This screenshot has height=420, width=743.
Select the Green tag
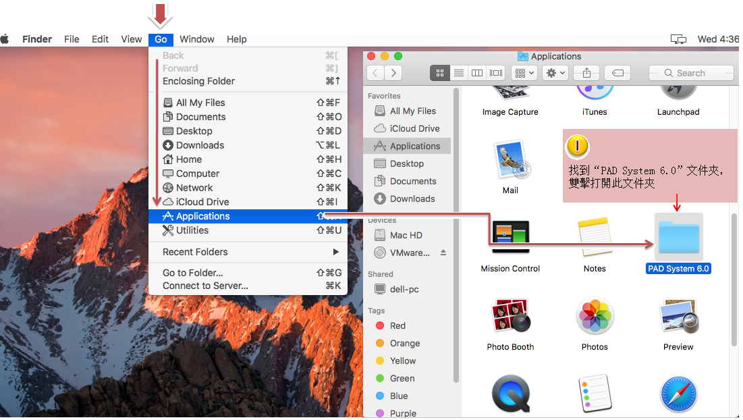[408, 378]
